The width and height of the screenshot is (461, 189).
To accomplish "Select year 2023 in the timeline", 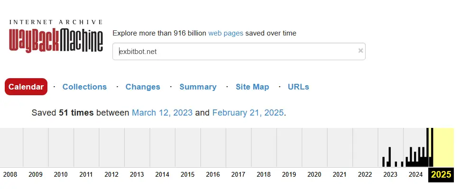I will 390,175.
